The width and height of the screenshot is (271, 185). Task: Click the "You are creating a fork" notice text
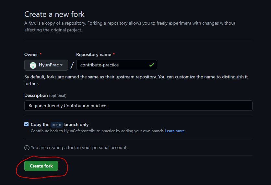79,147
